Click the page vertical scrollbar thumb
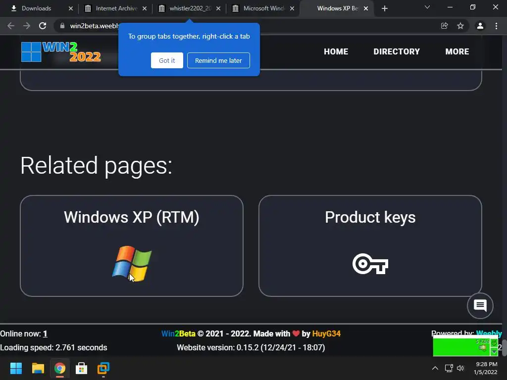This screenshot has width=507, height=380. 505,348
